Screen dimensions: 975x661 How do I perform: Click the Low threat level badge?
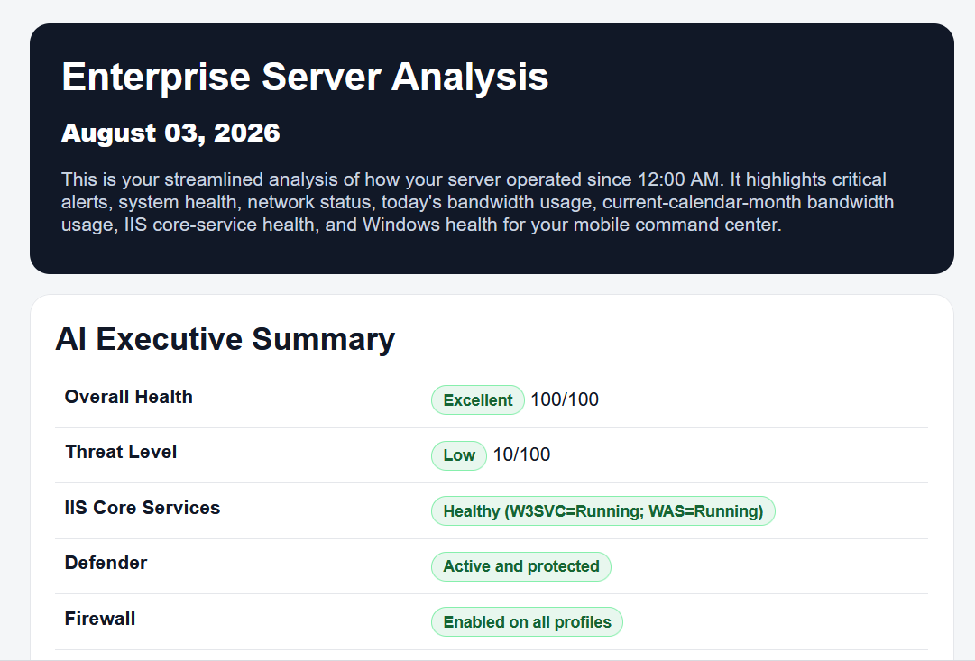(459, 455)
